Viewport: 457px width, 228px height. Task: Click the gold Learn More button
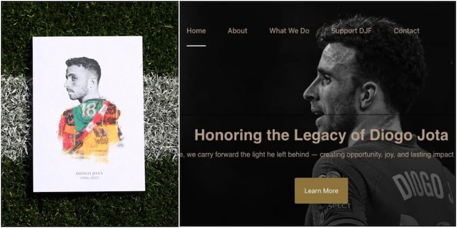tap(321, 191)
